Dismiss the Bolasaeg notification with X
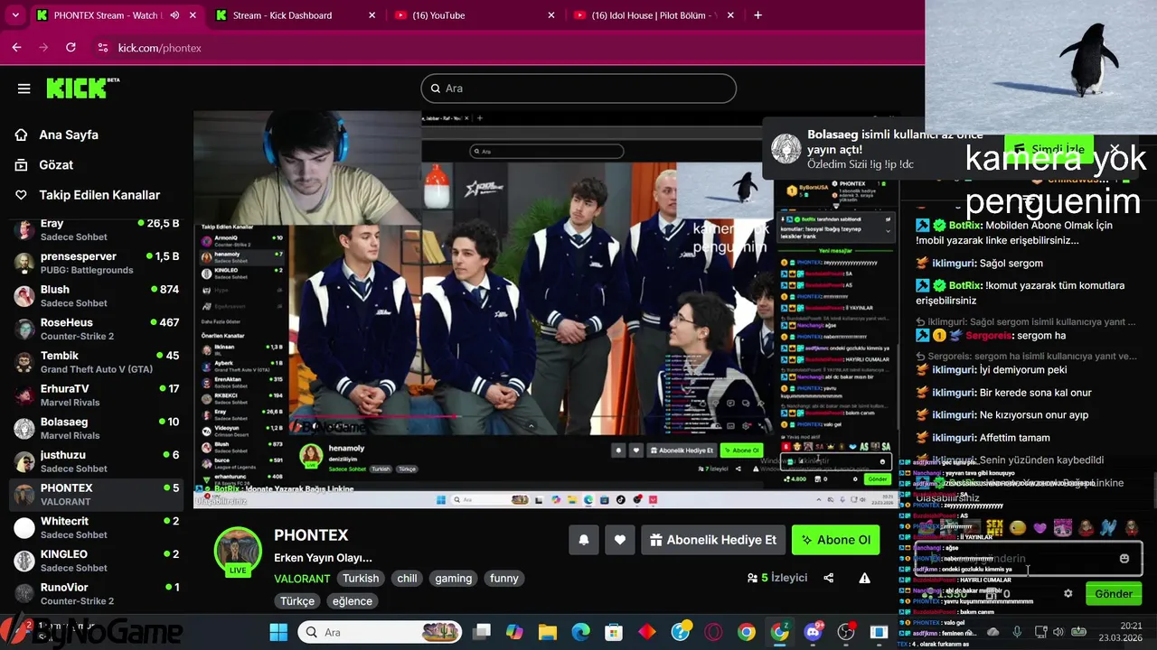The height and width of the screenshot is (650, 1157). pos(1115,149)
